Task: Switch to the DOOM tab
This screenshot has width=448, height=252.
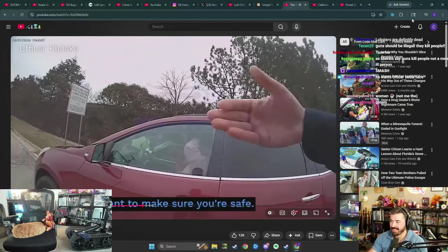Action: pyautogui.click(x=15, y=5)
